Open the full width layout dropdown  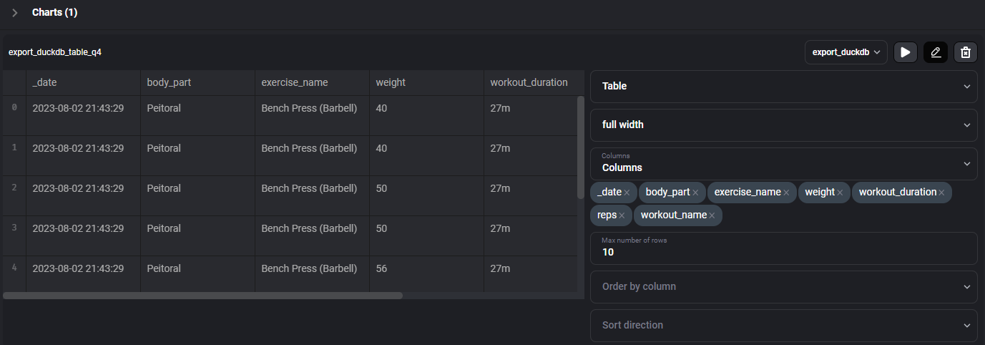click(x=783, y=125)
